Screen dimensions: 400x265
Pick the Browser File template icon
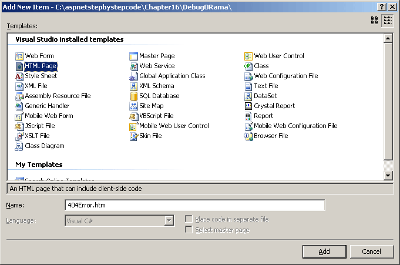pyautogui.click(x=248, y=136)
